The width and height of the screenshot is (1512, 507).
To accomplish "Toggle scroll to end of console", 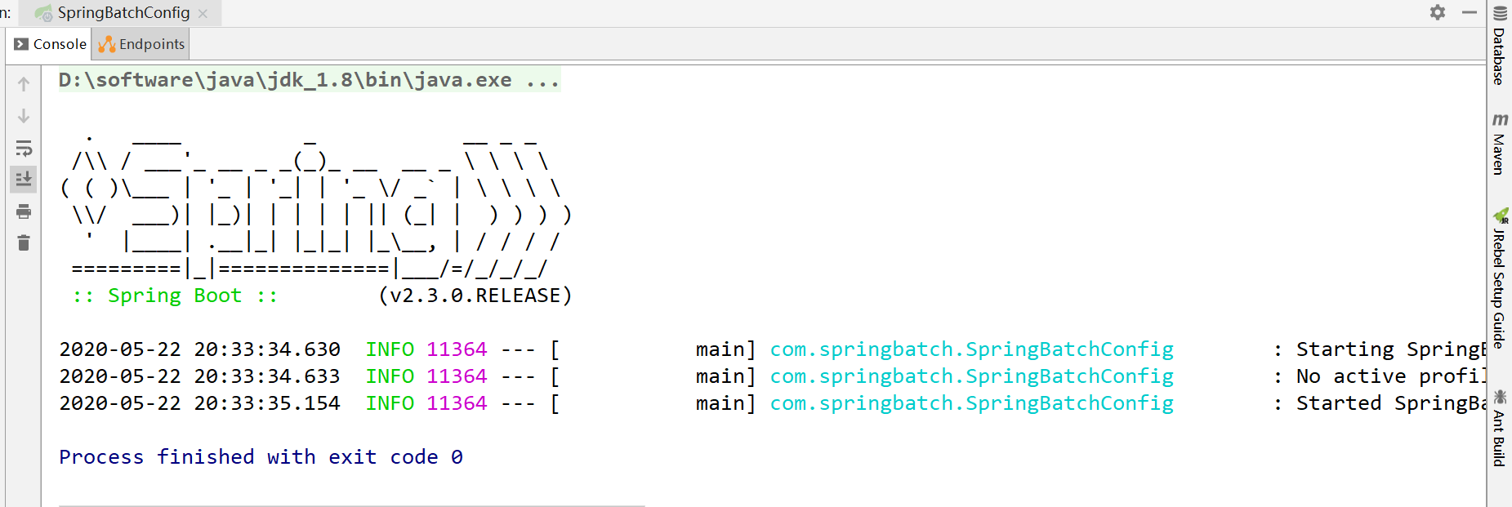I will 24,179.
